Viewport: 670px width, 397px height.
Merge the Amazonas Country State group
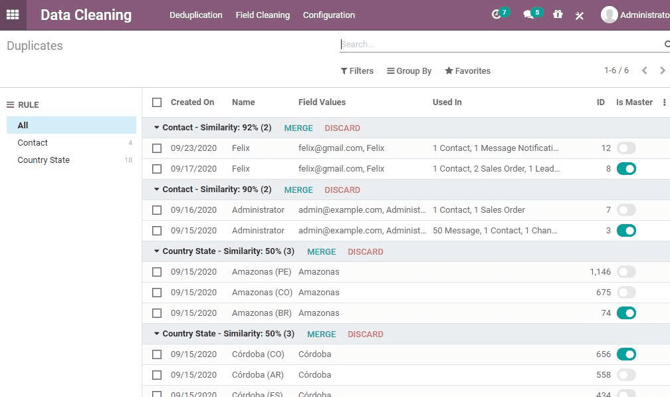coord(321,252)
